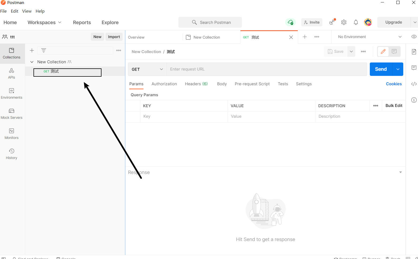Close the 测试 request tab
The width and height of the screenshot is (418, 259).
(x=291, y=37)
